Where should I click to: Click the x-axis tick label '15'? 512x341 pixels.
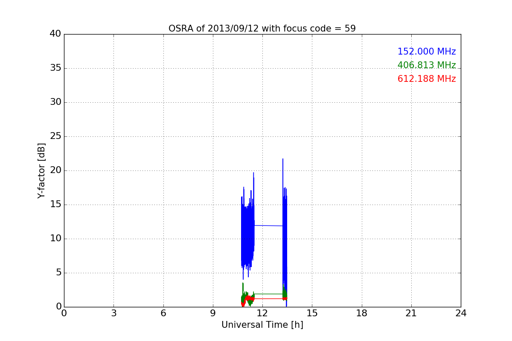312,313
